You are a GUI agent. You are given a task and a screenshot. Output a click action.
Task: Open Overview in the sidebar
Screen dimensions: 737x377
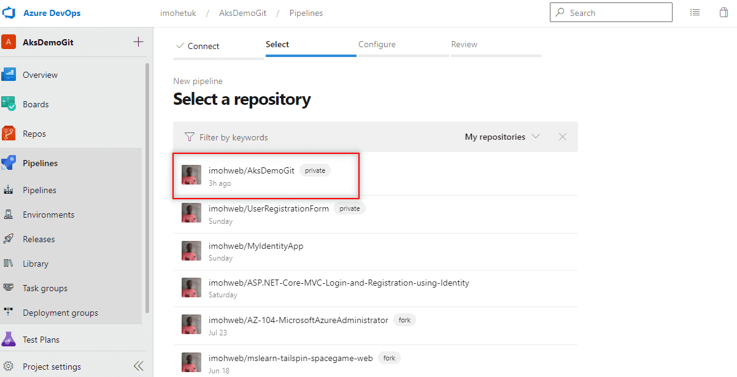40,75
